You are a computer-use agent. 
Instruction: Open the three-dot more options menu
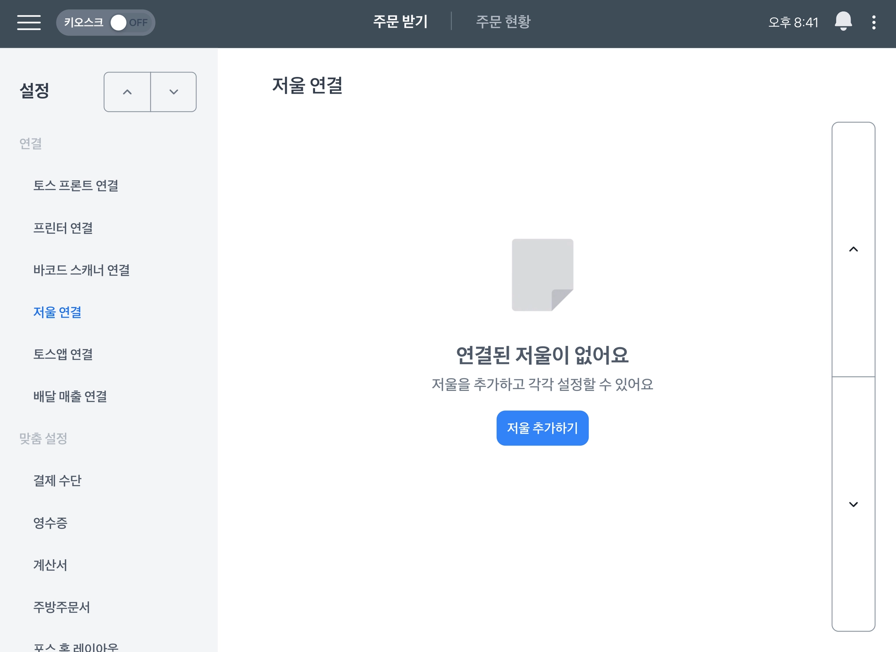click(874, 22)
